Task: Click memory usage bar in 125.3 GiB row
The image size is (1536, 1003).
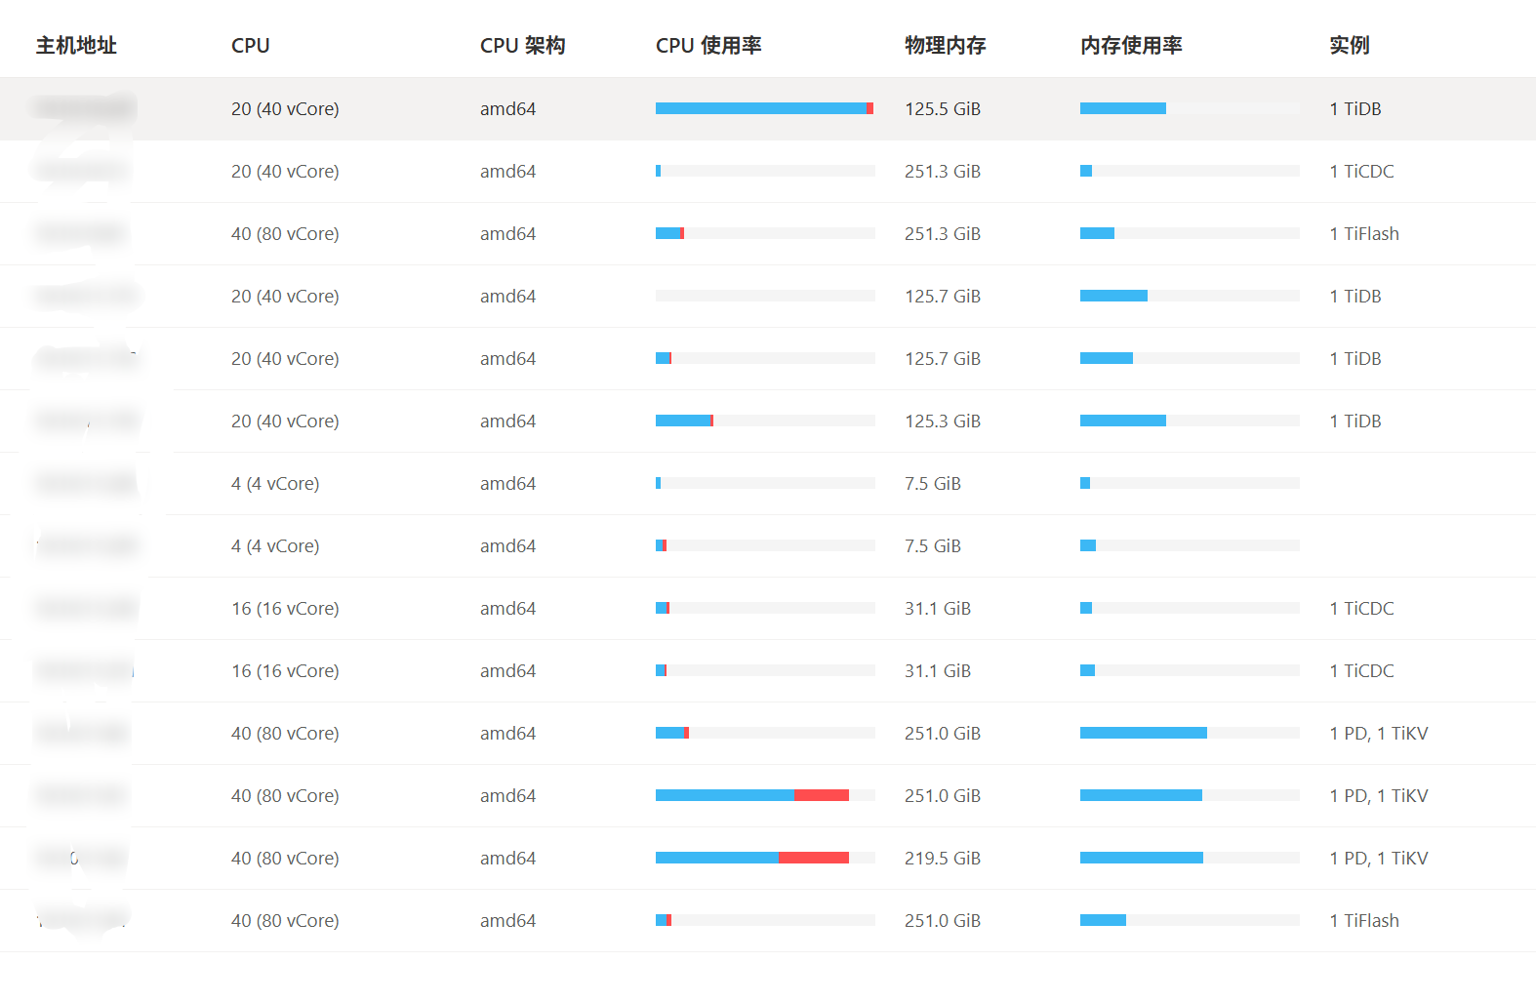Action: pos(1190,421)
